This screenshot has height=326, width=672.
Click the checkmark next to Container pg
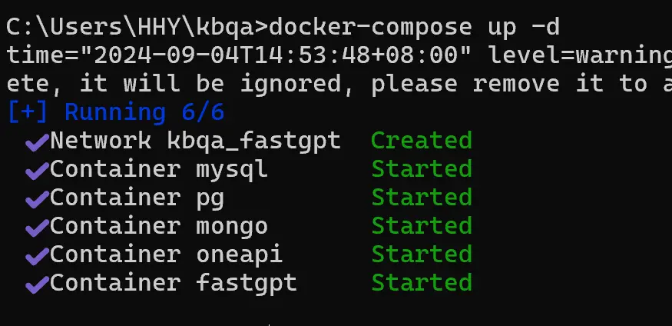point(36,200)
